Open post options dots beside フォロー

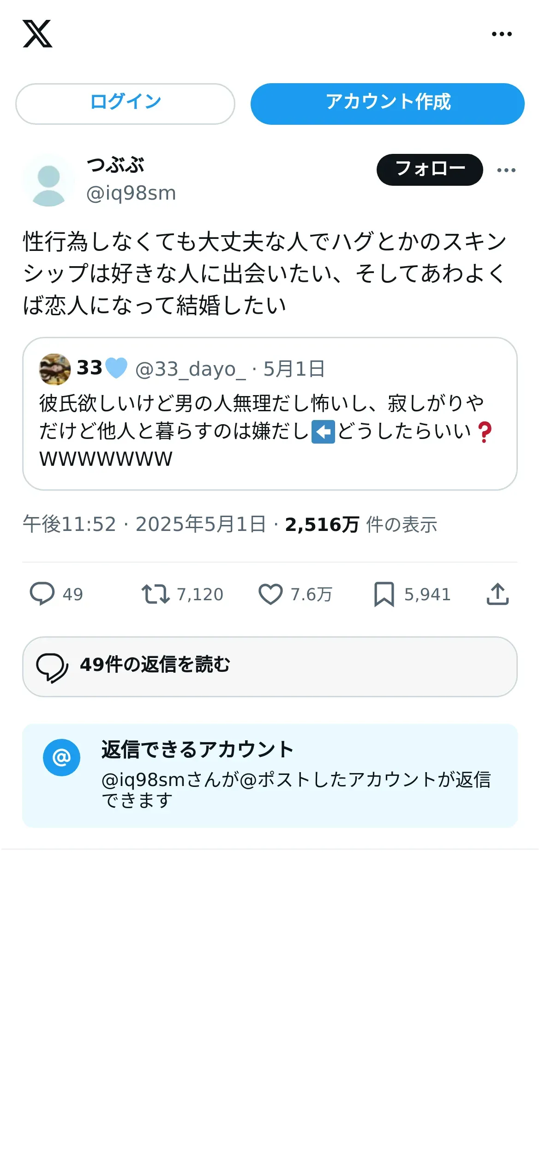pos(506,170)
